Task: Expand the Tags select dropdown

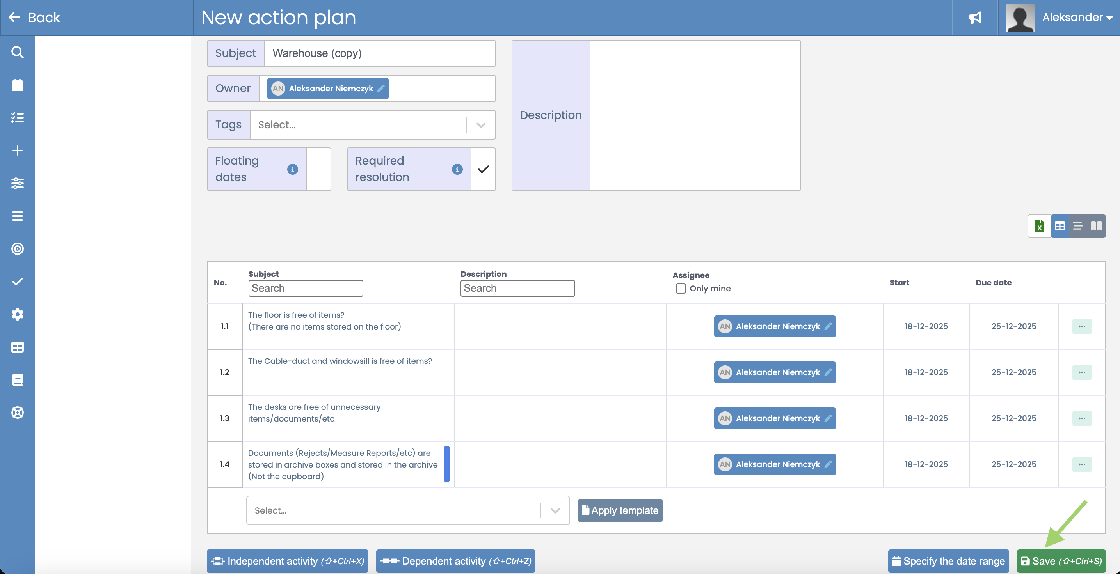Action: [x=481, y=125]
